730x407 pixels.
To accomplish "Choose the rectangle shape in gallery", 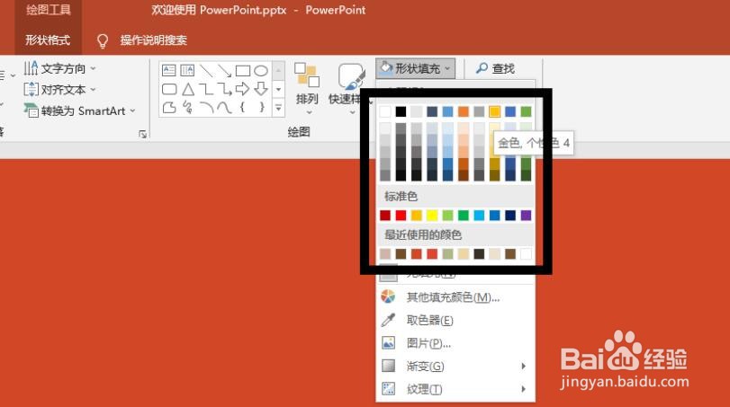I will pyautogui.click(x=243, y=71).
